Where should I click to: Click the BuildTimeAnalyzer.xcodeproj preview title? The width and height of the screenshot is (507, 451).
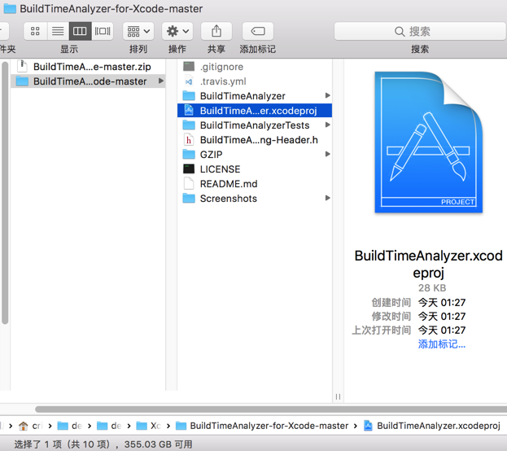tap(428, 264)
